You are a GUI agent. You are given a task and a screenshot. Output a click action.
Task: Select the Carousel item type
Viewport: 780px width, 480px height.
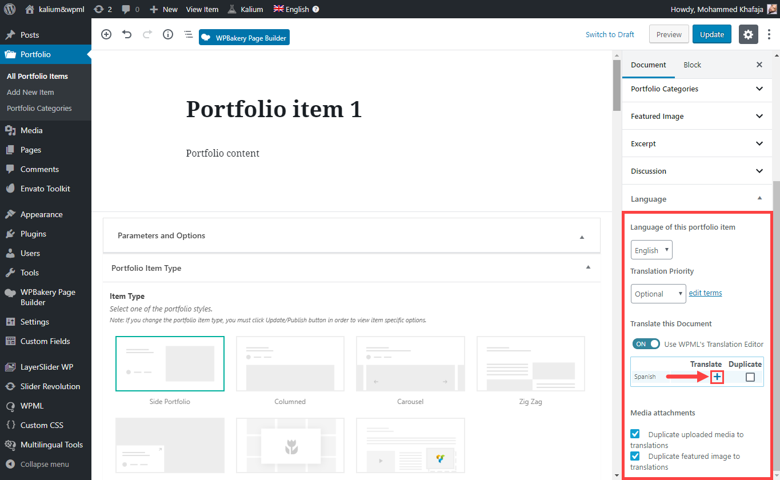(410, 363)
